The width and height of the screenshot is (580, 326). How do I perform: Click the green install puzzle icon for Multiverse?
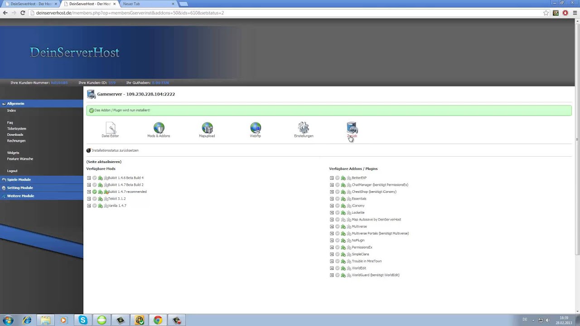343,226
